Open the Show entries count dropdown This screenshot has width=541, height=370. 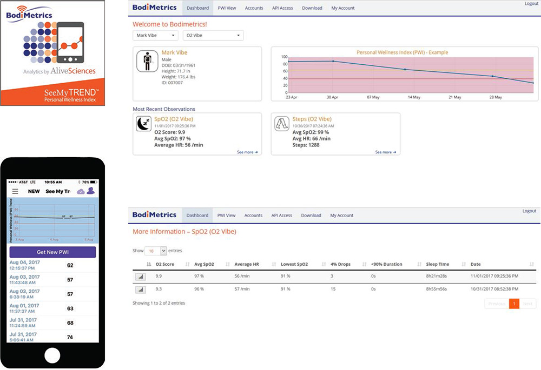point(156,251)
